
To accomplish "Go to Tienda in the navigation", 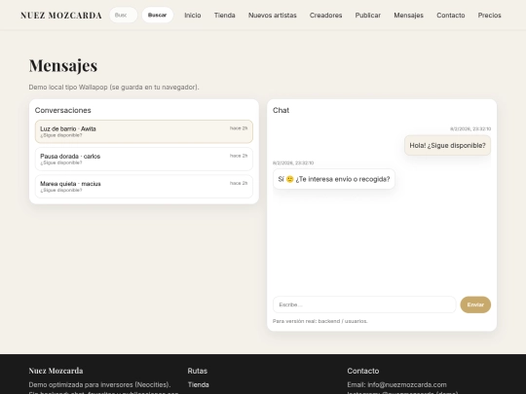I will pos(224,16).
